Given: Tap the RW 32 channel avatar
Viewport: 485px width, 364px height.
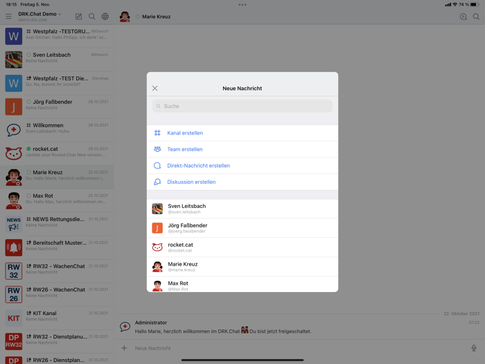Looking at the screenshot, I should [x=14, y=271].
